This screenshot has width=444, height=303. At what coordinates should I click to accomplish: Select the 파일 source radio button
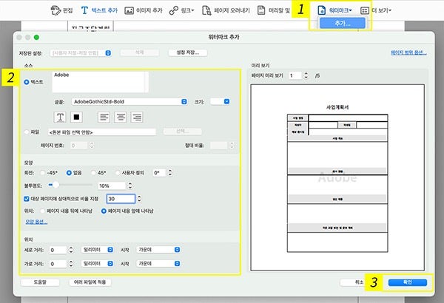pyautogui.click(x=27, y=132)
